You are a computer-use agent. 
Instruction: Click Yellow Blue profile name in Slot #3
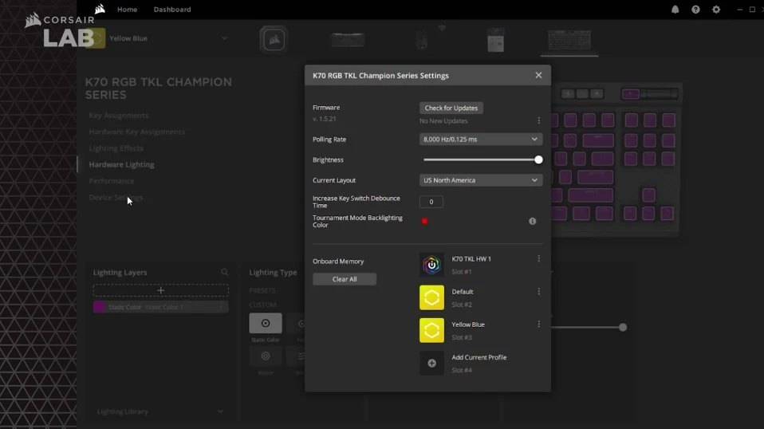(x=468, y=325)
